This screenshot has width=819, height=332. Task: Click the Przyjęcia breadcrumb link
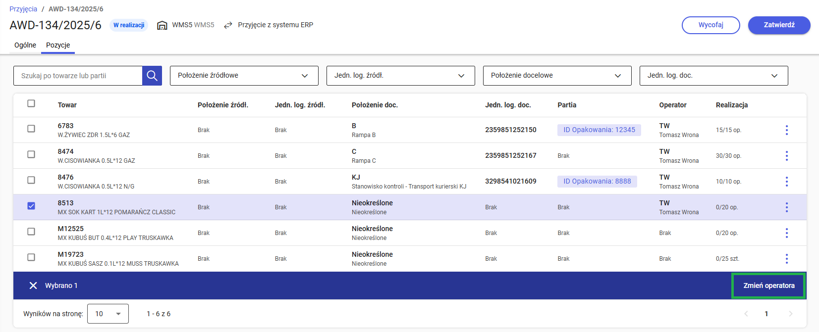point(23,9)
